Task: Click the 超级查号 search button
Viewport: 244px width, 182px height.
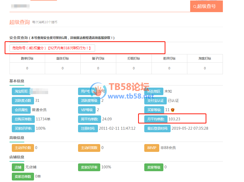Action: point(206,6)
